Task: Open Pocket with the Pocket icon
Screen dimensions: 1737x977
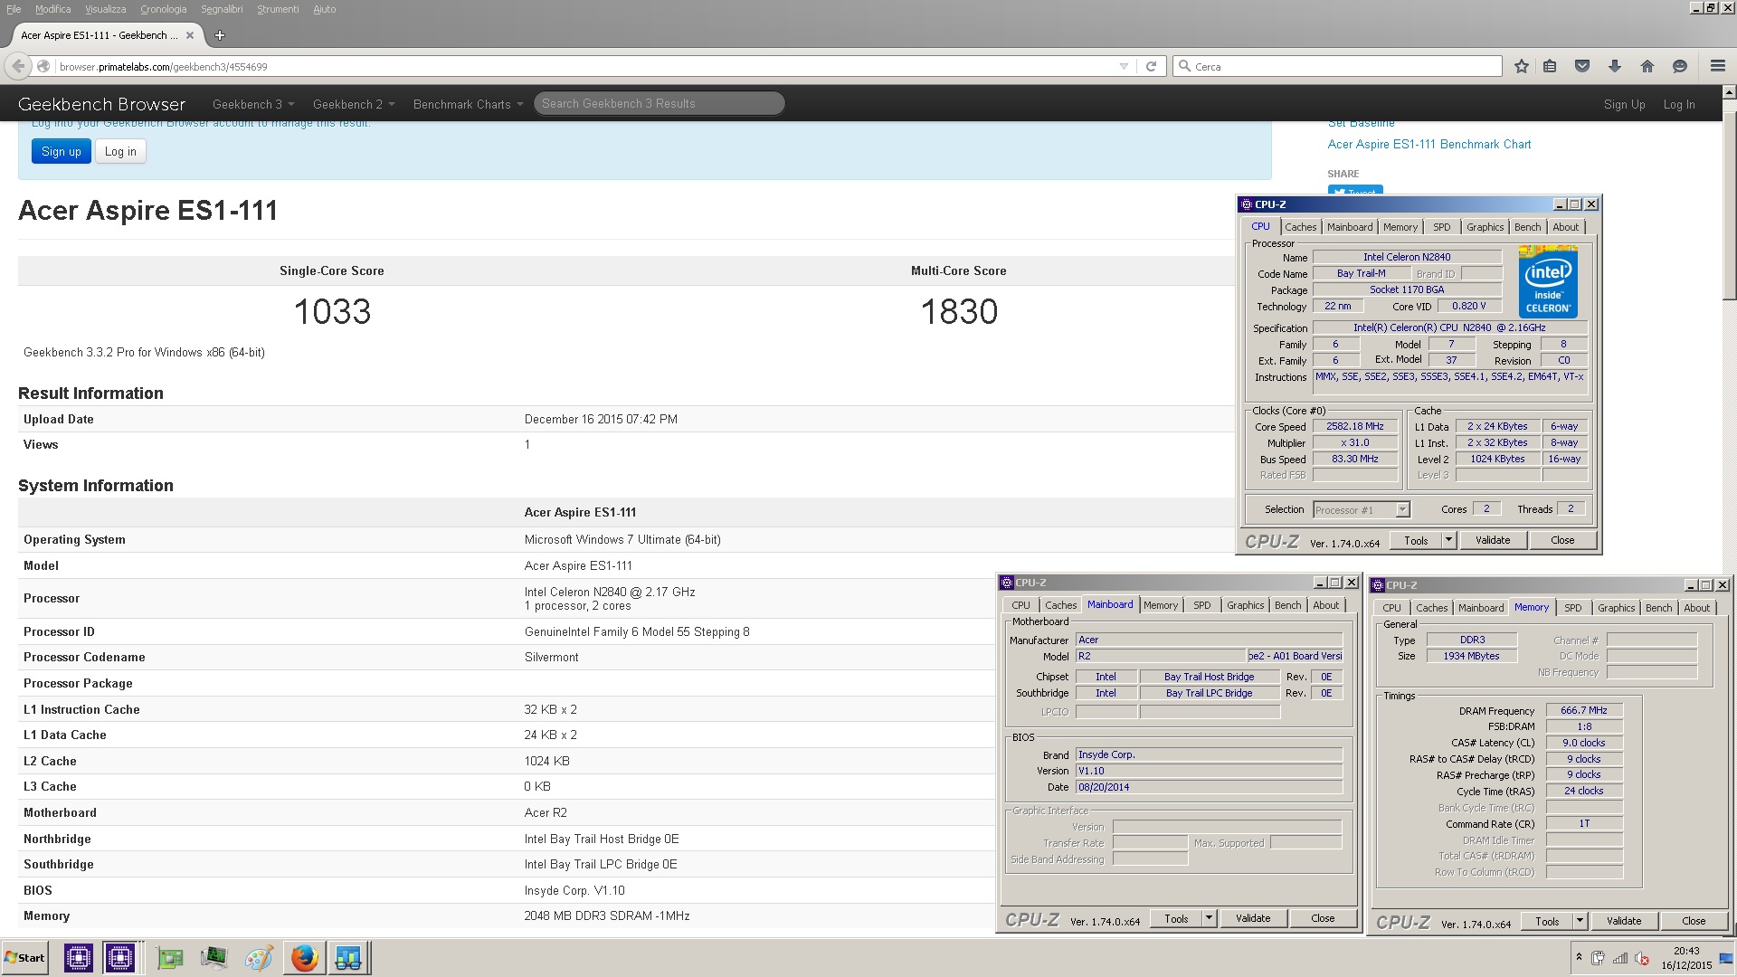Action: point(1582,66)
